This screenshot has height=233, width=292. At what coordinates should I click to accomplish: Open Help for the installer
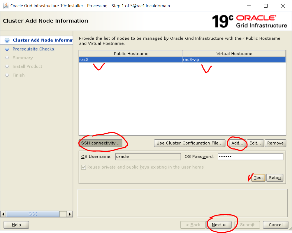(x=16, y=225)
